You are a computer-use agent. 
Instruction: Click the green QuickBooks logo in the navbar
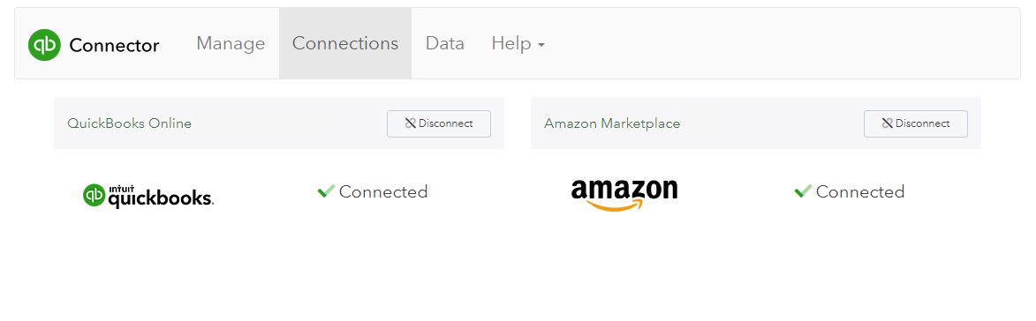[x=44, y=45]
